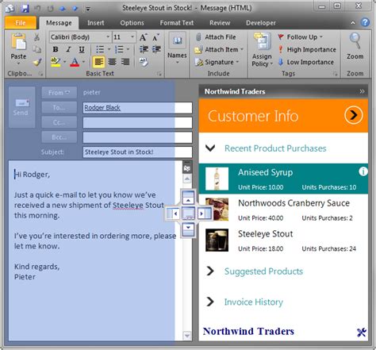Mark message Low Importance

pyautogui.click(x=306, y=62)
